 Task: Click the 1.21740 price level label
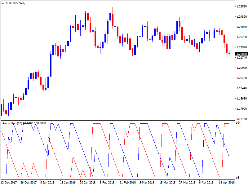[241, 58]
